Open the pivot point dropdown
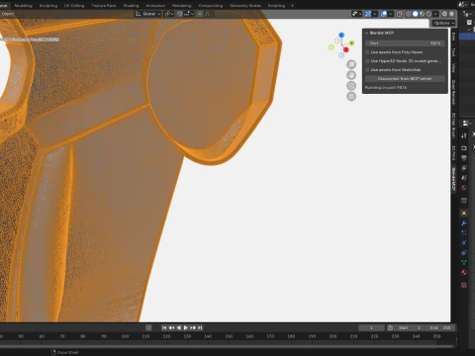The height and width of the screenshot is (356, 475). [169, 14]
